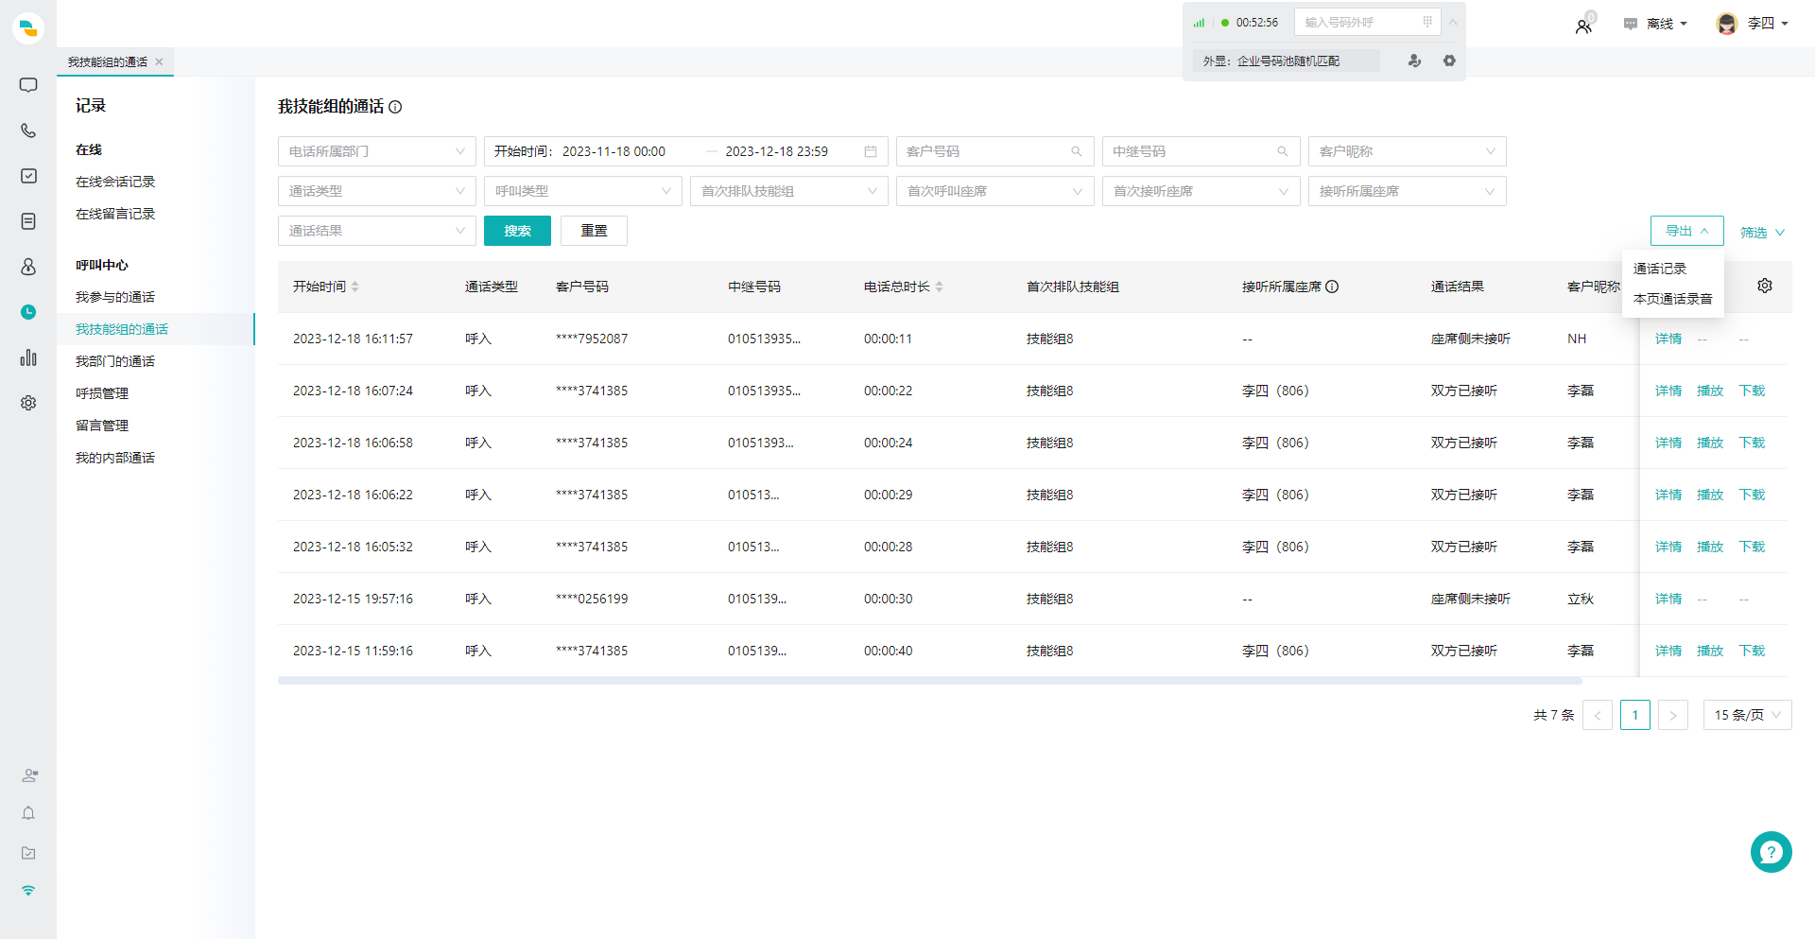Click the 搜索 search button
The height and width of the screenshot is (939, 1815).
(517, 231)
